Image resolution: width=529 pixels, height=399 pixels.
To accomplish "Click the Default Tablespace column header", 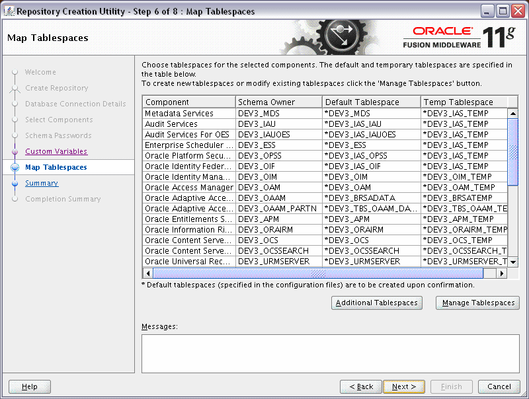I will (372, 102).
